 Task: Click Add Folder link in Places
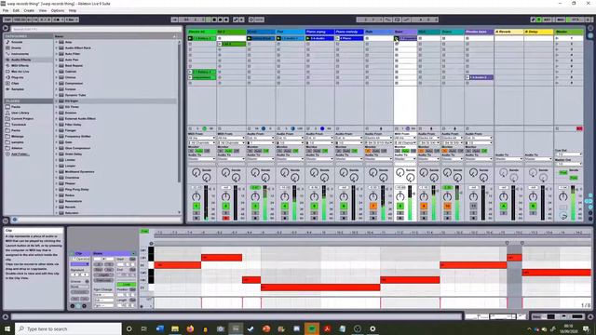point(20,154)
